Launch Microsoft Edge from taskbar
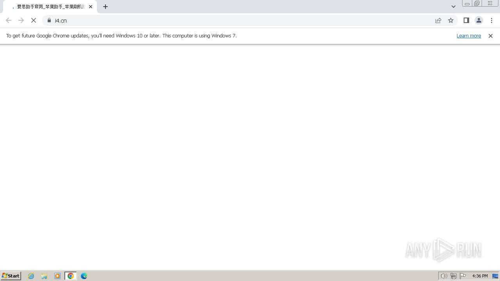This screenshot has height=281, width=500. click(84, 276)
